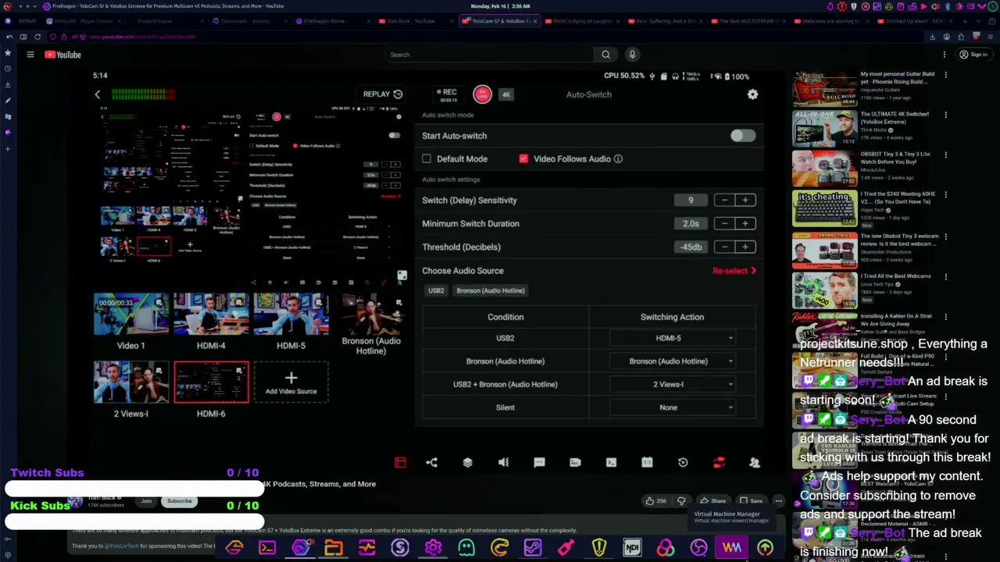Like the video with thumbs-up 256

(655, 501)
